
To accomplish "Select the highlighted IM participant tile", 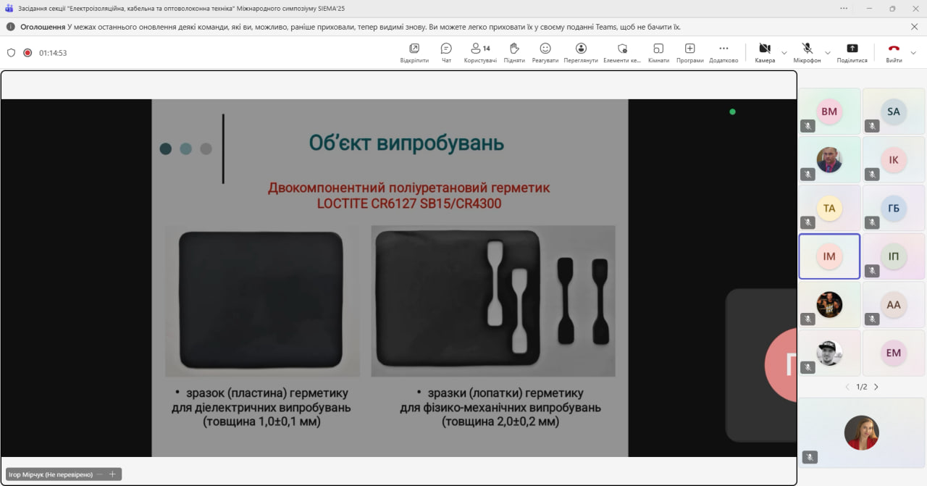I will tap(829, 256).
